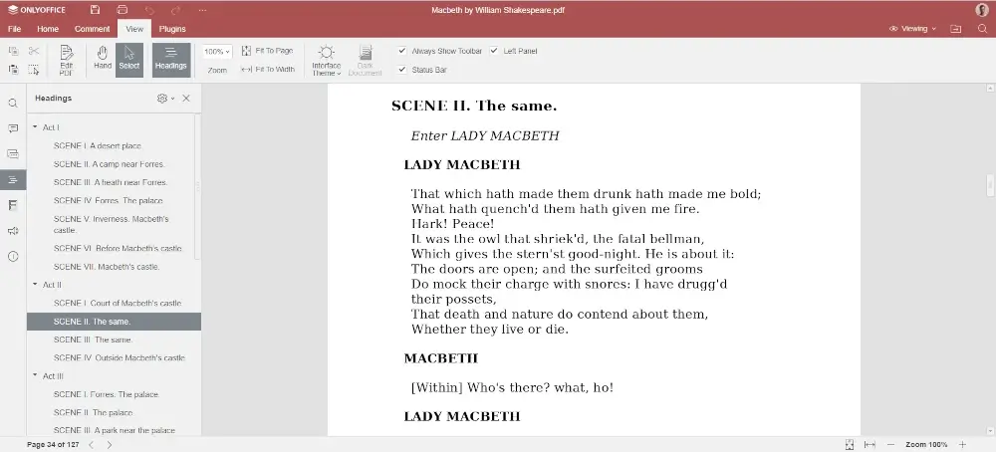Click the Save icon in title bar
The width and height of the screenshot is (996, 452).
coord(95,9)
